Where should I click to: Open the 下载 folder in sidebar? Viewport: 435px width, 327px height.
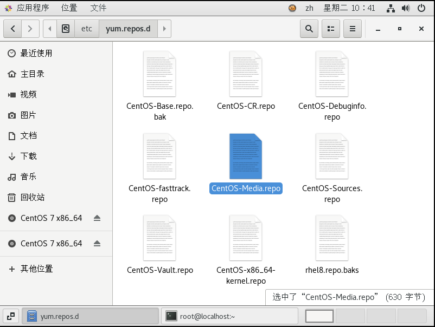click(x=56, y=156)
